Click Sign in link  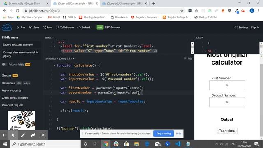coord(255,28)
